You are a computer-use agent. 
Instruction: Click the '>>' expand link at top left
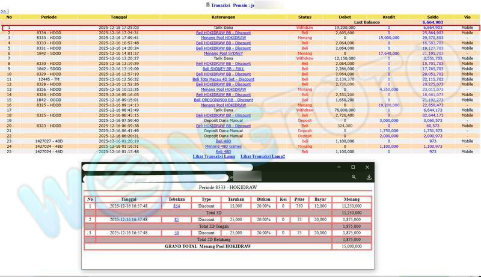pyautogui.click(x=4, y=11)
